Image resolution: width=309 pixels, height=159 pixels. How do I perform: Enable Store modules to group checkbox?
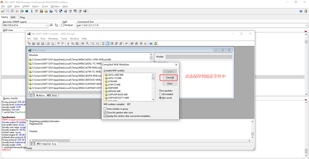point(105,109)
